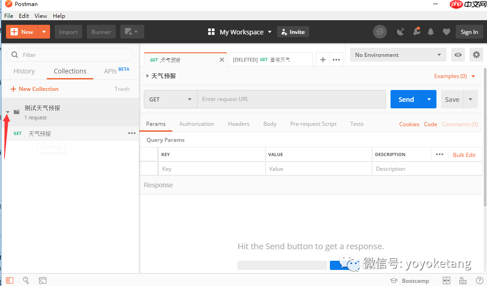Open Comments (0) link
The height and width of the screenshot is (286, 487).
pyautogui.click(x=460, y=124)
